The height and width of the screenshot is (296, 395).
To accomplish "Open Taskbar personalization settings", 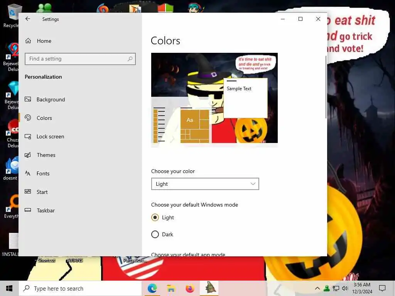I will click(80, 210).
